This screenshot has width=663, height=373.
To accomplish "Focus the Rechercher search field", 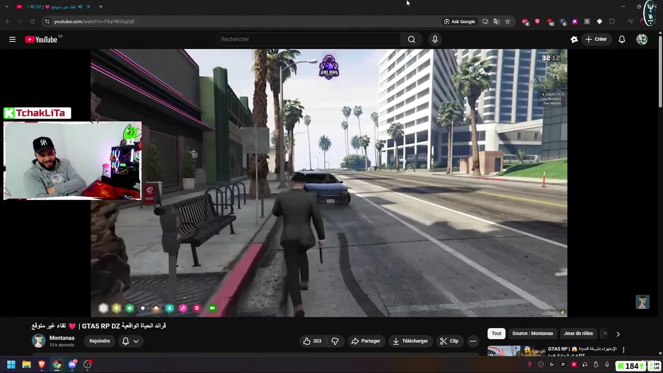I will [308, 39].
